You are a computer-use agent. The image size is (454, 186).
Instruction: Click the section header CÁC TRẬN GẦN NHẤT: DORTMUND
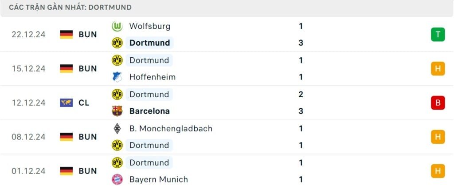(x=70, y=8)
